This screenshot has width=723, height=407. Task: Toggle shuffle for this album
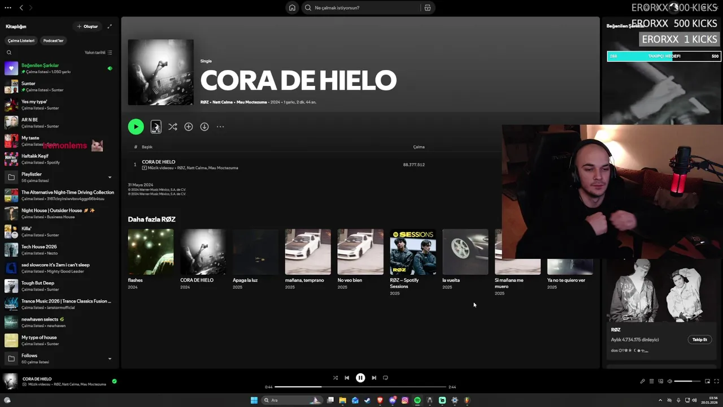tap(173, 127)
